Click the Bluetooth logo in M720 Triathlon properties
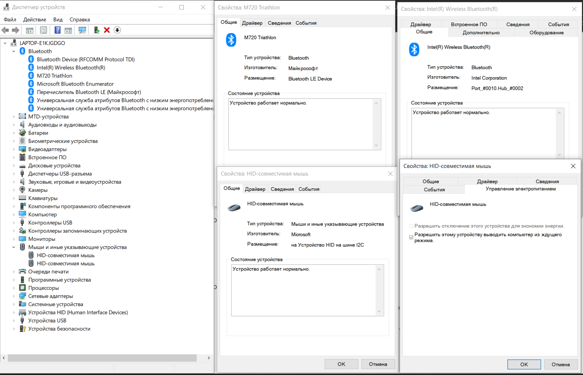Image resolution: width=583 pixels, height=375 pixels. click(x=231, y=40)
